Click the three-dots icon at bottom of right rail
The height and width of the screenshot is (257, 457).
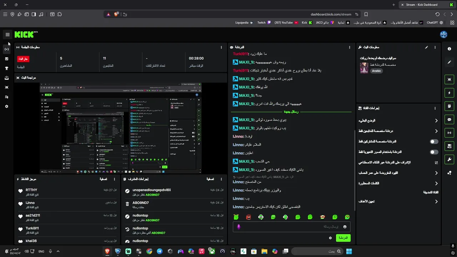[x=450, y=173]
